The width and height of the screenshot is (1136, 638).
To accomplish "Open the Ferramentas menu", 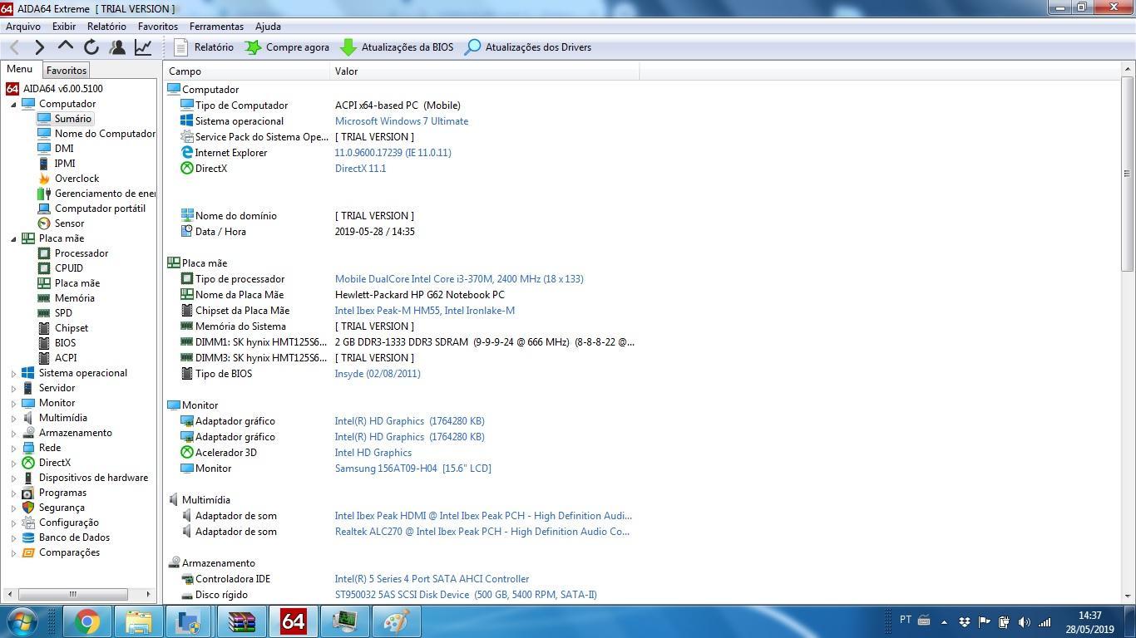I will click(x=216, y=27).
